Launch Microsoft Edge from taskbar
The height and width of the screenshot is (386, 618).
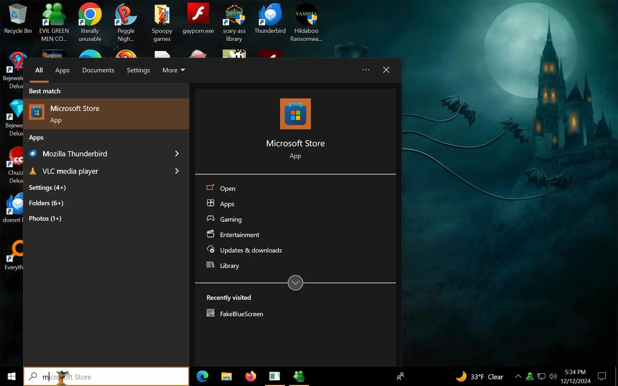click(202, 376)
